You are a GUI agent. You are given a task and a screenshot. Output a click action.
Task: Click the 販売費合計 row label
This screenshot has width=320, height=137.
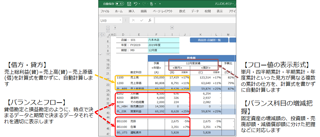pyautogui.click(x=137, y=107)
